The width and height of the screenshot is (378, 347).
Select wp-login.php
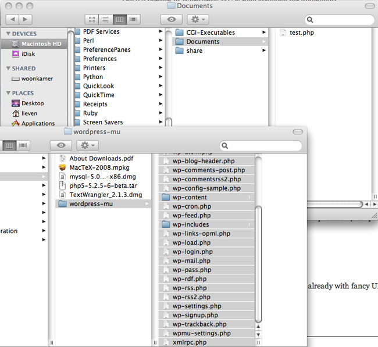point(206,252)
